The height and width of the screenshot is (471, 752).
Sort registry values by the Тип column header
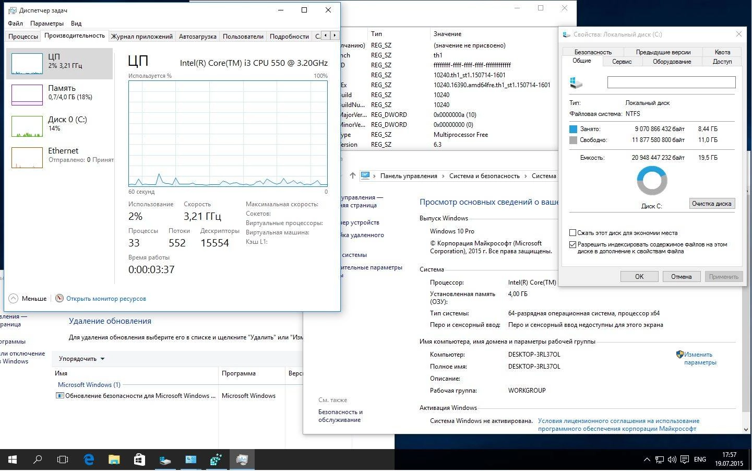coord(399,34)
